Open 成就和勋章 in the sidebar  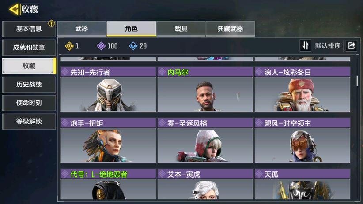tap(29, 47)
